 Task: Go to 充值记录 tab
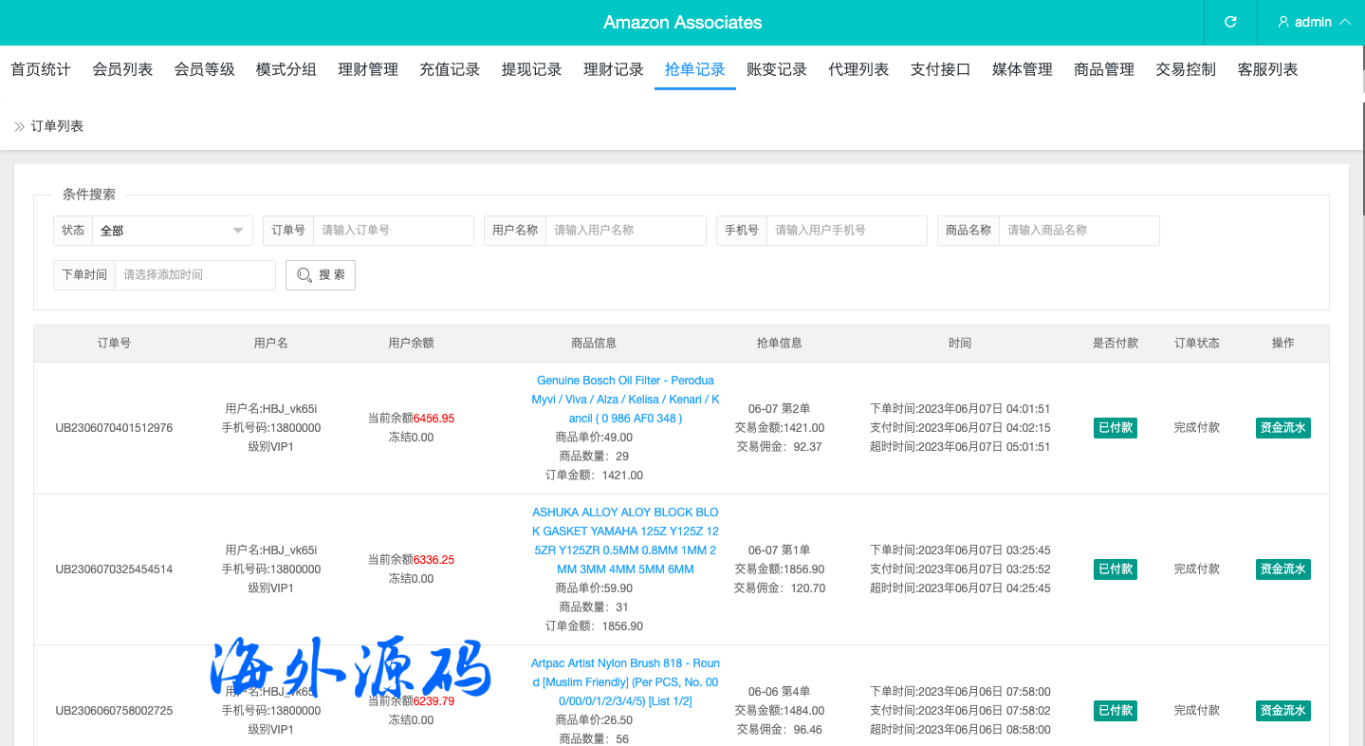pos(450,69)
